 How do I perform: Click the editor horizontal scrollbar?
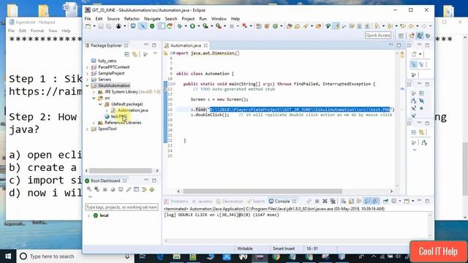(x=263, y=191)
